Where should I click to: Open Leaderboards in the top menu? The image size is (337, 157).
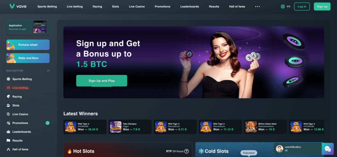[190, 7]
